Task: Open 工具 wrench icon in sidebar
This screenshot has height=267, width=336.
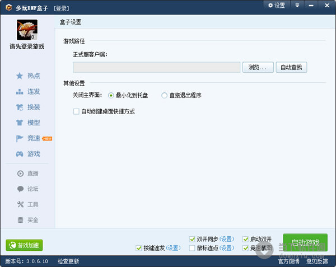Action: pos(20,204)
